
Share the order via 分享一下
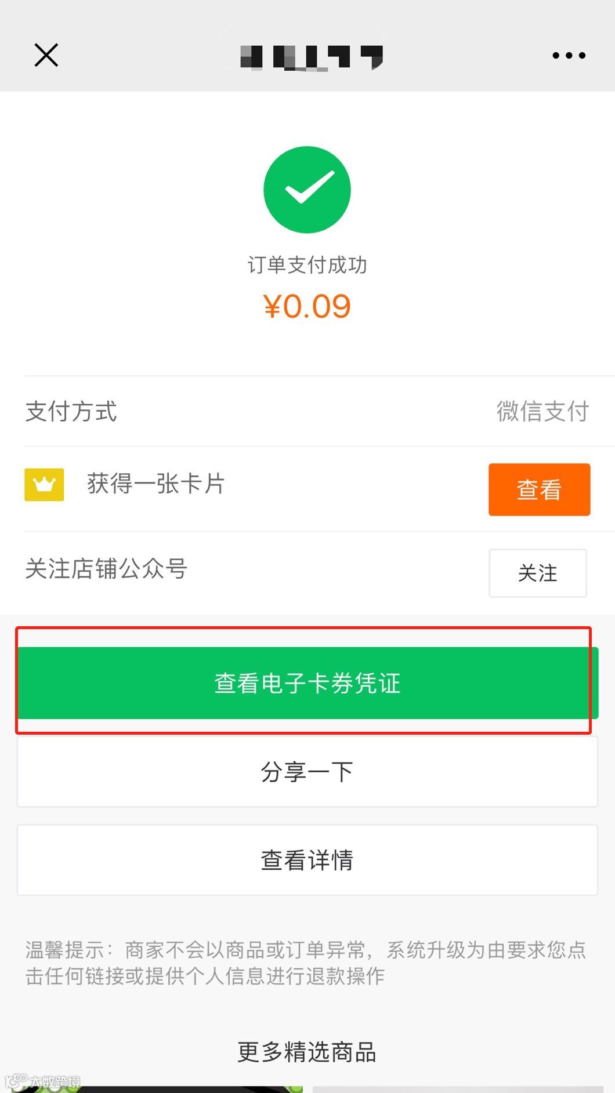(307, 772)
